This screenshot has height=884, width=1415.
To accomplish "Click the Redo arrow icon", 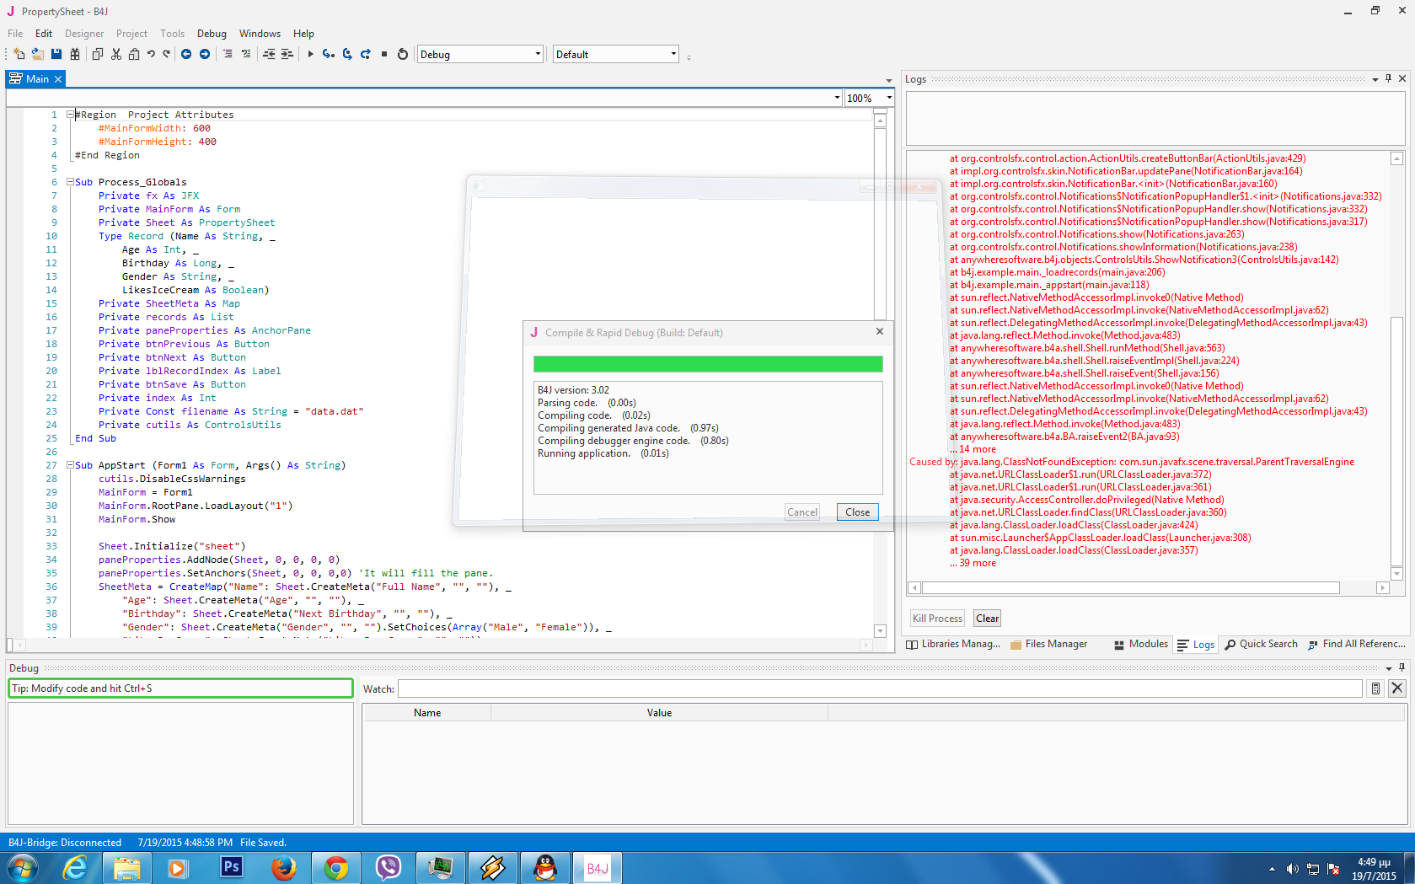I will pos(166,54).
